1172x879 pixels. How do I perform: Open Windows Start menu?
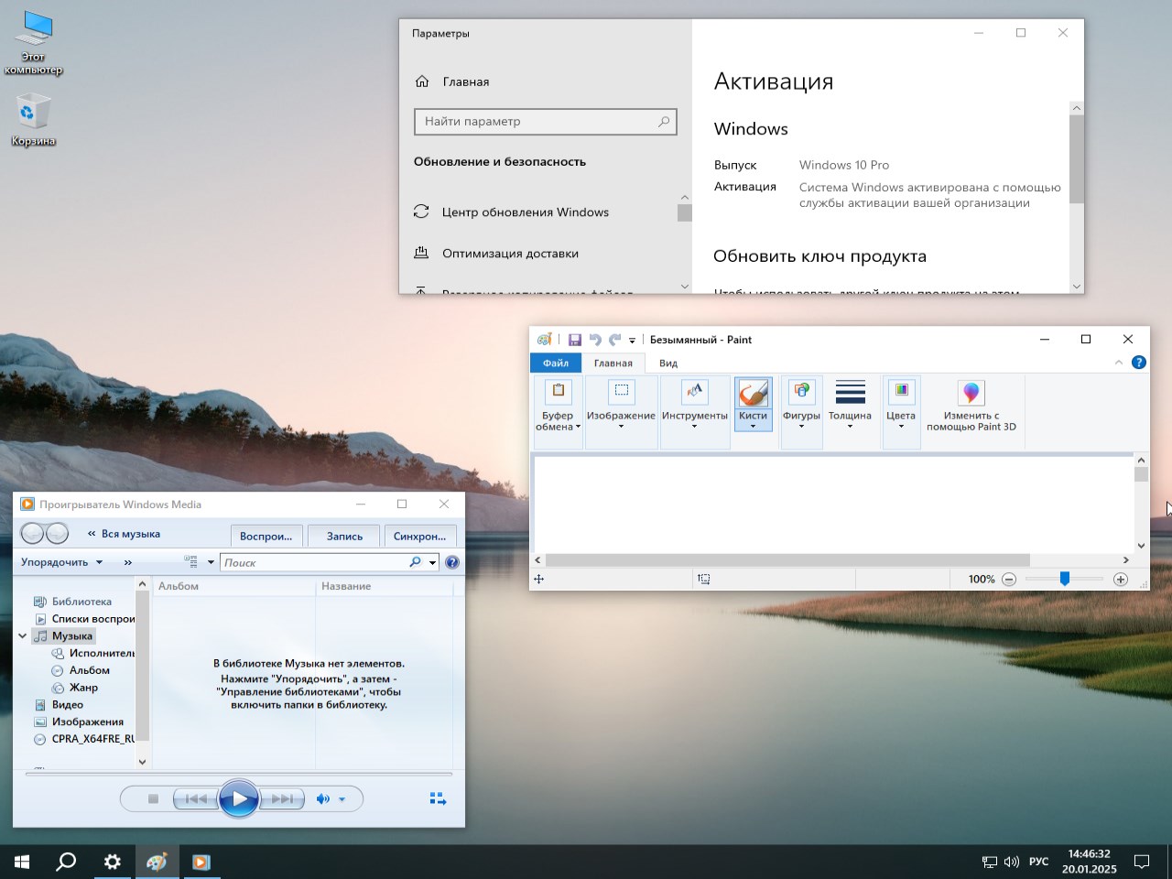point(22,862)
